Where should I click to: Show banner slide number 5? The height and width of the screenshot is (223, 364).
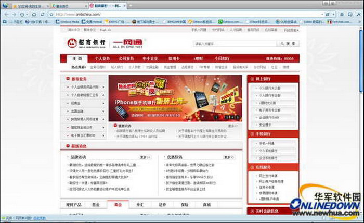click(x=237, y=117)
